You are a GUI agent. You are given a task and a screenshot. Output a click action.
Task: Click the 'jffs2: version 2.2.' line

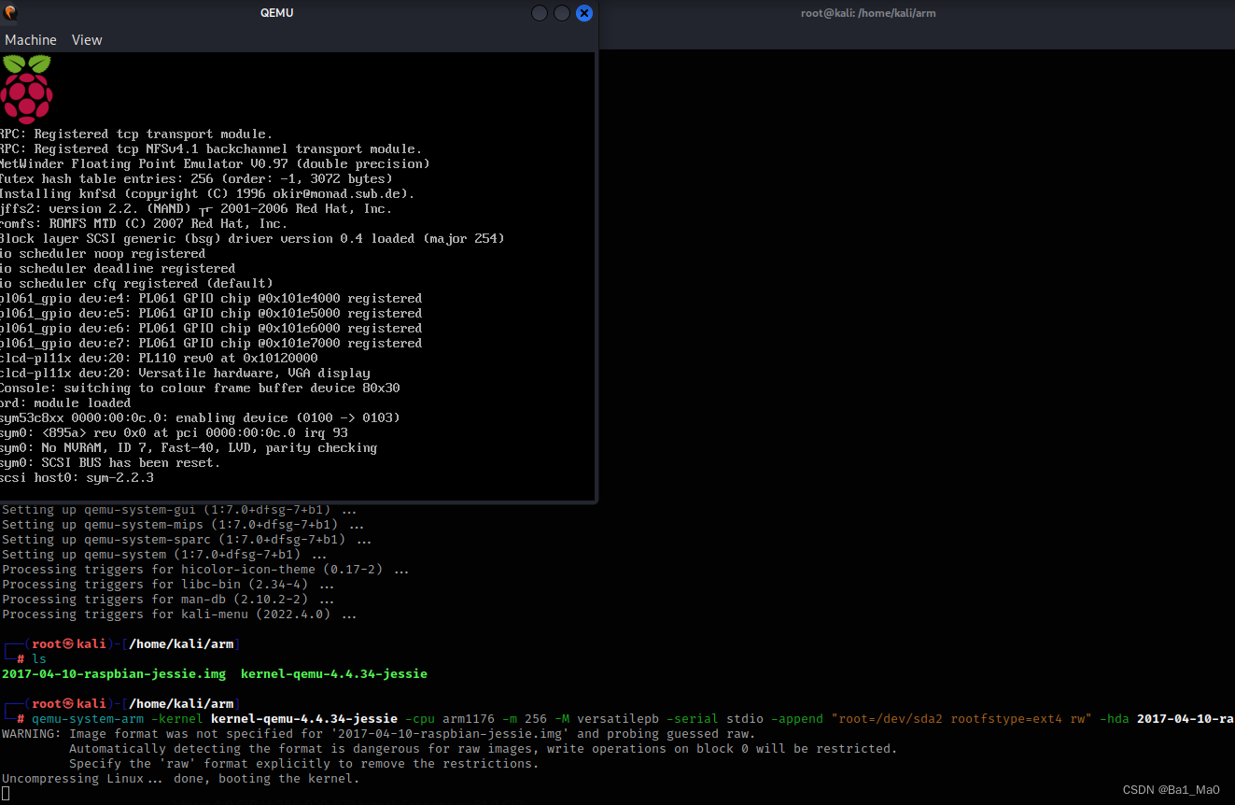pyautogui.click(x=196, y=209)
